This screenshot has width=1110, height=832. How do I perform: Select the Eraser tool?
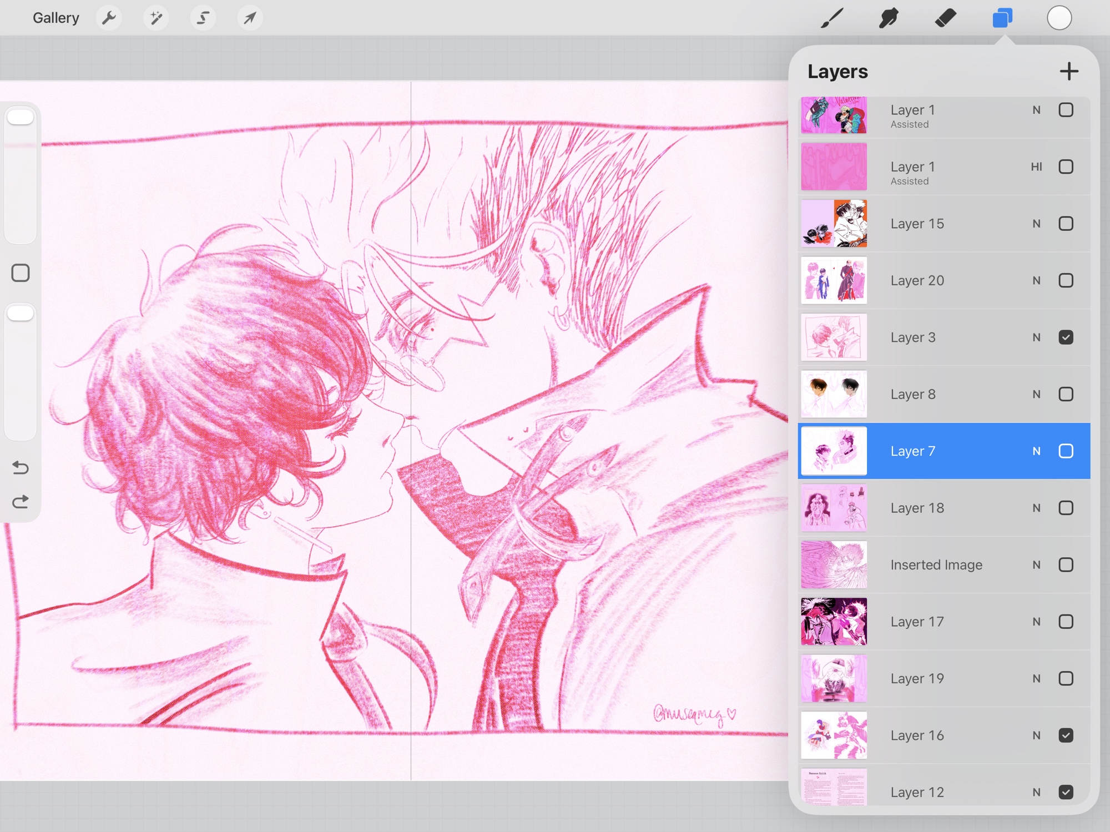pos(945,18)
